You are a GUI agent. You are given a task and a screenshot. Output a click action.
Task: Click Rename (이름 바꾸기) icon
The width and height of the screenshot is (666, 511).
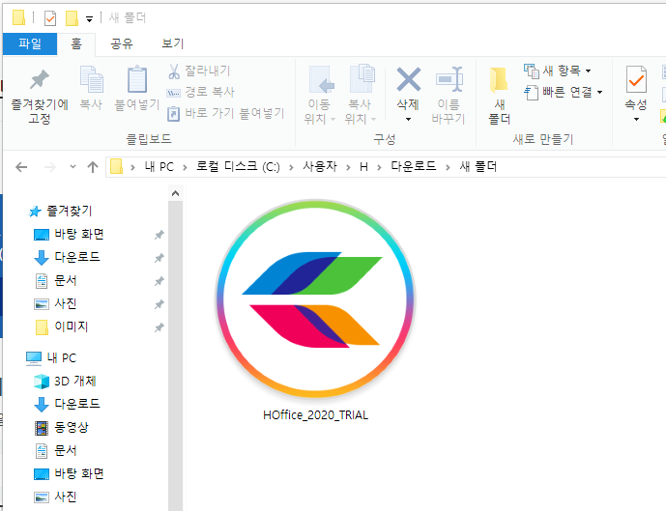[449, 79]
